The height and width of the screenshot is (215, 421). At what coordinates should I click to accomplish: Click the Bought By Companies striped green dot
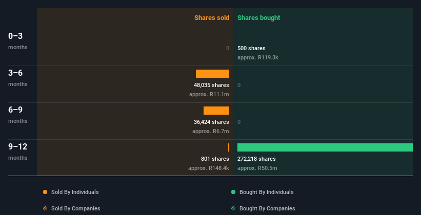click(233, 208)
